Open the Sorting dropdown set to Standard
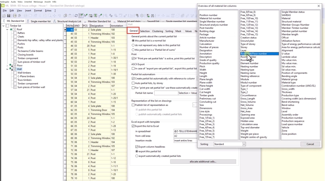This screenshot has height=181, width=325. (x=229, y=144)
